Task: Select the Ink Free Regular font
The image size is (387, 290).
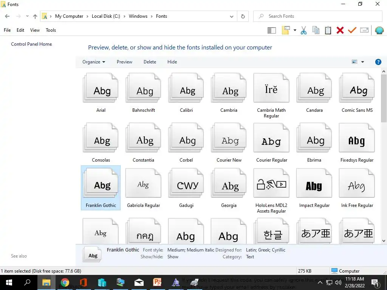Action: [x=357, y=188]
